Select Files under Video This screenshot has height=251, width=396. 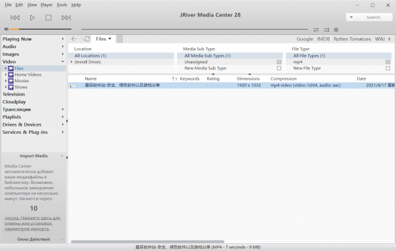(x=19, y=69)
